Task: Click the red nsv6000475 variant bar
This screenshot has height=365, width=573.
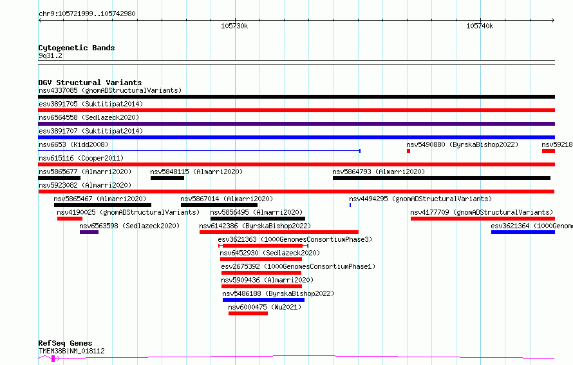Action: click(x=248, y=313)
